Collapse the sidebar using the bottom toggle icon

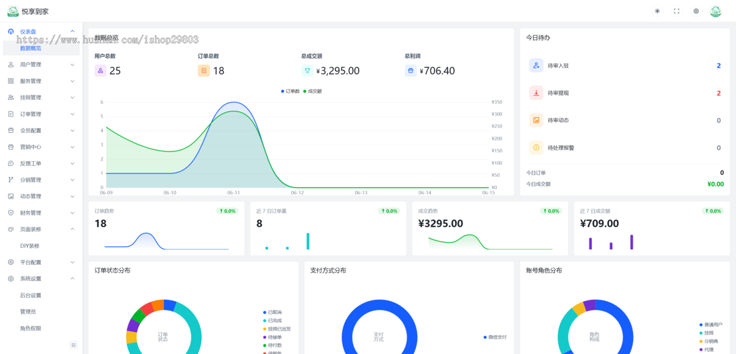74,345
